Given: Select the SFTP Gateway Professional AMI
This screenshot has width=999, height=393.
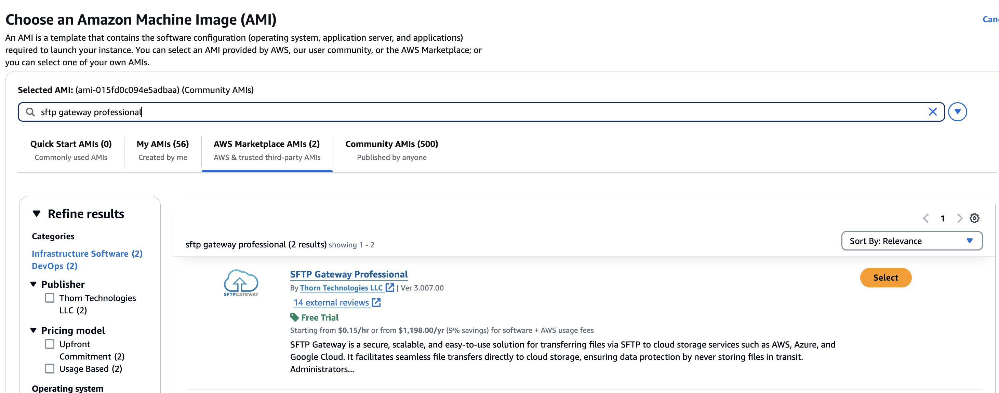Looking at the screenshot, I should (885, 277).
